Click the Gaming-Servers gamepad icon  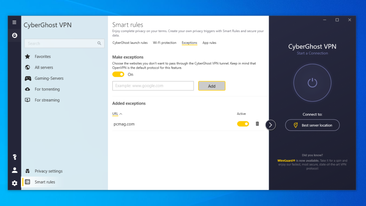click(28, 78)
